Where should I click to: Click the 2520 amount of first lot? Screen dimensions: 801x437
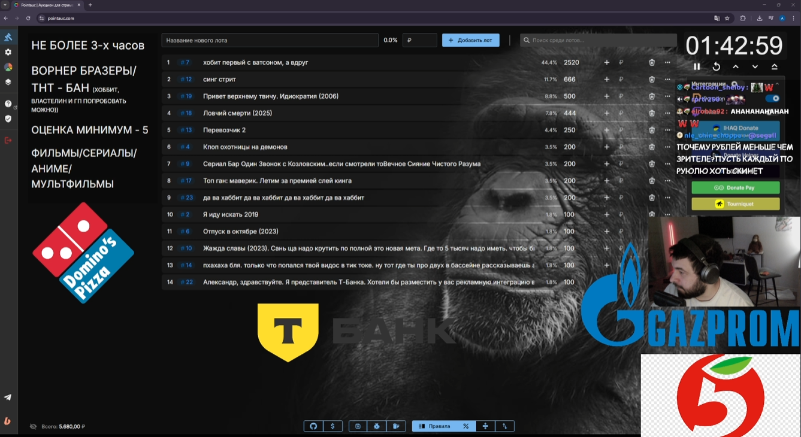[572, 62]
